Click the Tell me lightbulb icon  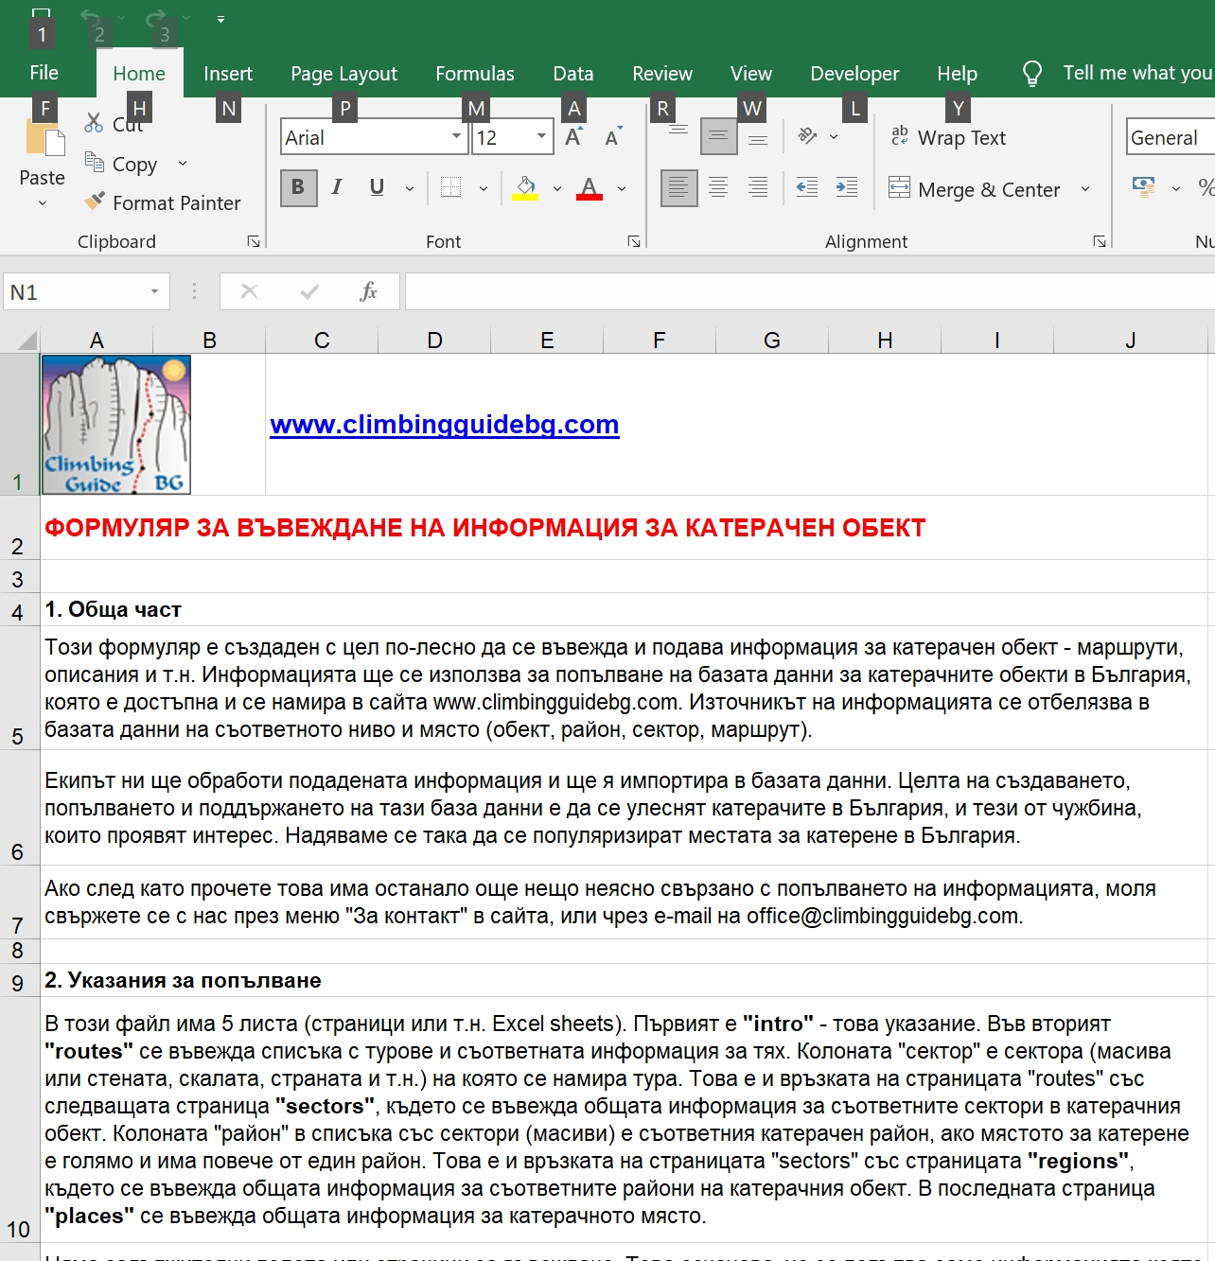1032,74
